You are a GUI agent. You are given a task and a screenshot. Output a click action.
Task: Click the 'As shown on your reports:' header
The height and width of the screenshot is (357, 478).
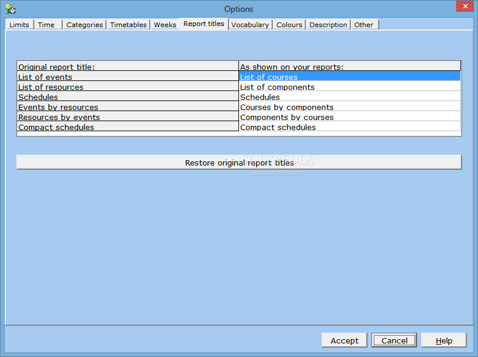tap(350, 66)
